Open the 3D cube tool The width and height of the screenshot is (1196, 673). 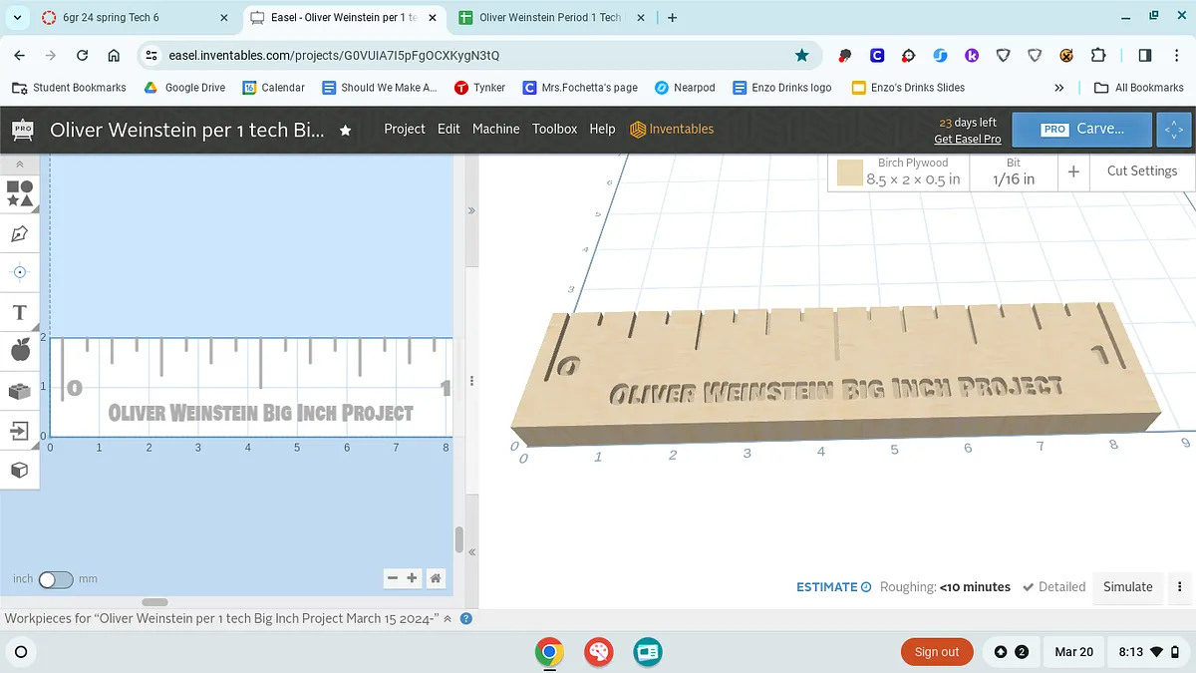19,470
